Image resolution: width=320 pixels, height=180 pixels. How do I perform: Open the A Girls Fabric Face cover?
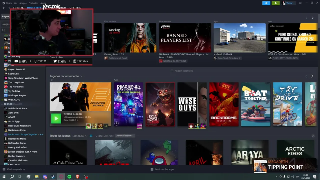[x=68, y=152]
